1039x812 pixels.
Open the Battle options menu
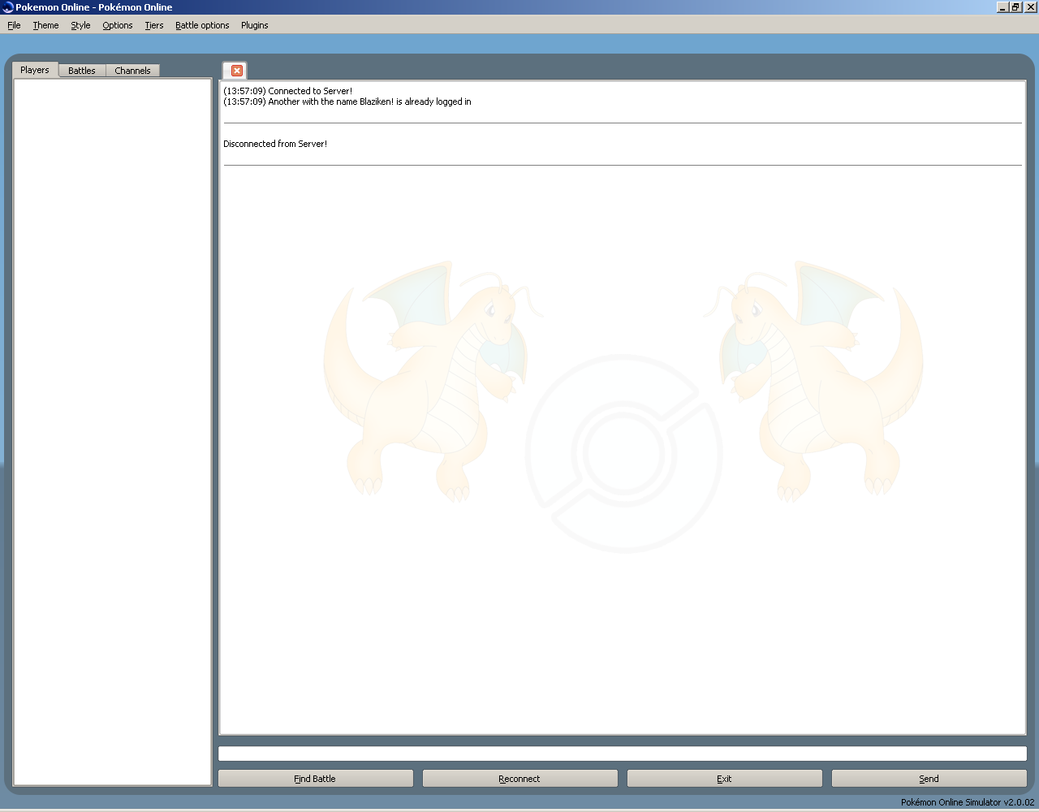[x=202, y=25]
